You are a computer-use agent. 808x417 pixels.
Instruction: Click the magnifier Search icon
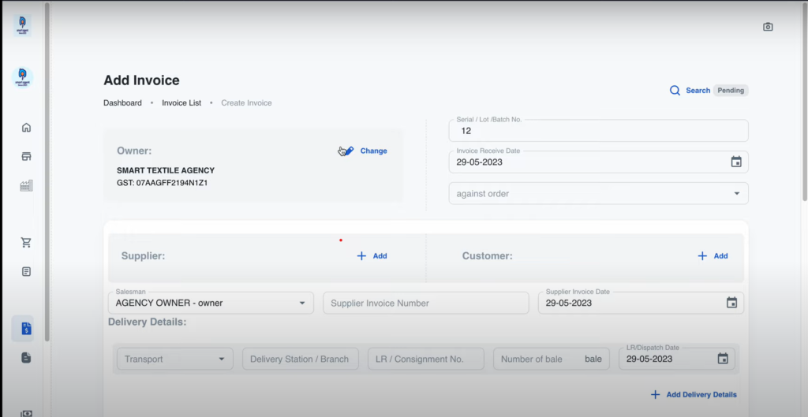coord(675,91)
